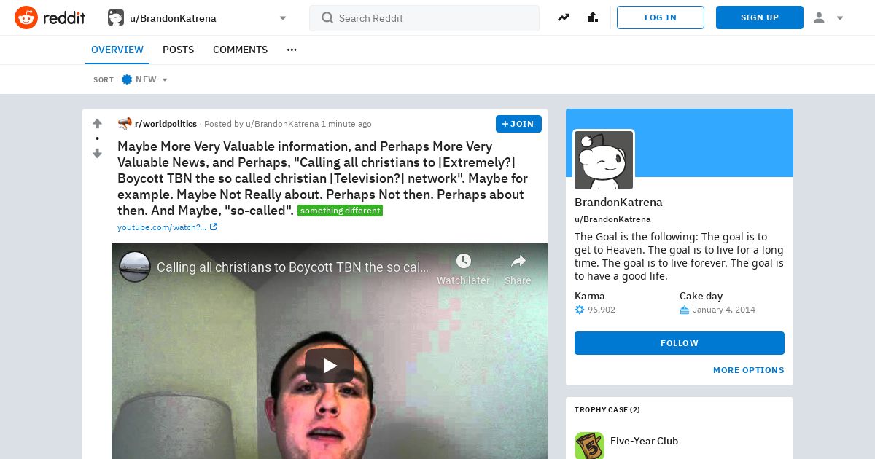The height and width of the screenshot is (459, 875).
Task: Switch to the COMMENTS tab
Action: (x=240, y=50)
